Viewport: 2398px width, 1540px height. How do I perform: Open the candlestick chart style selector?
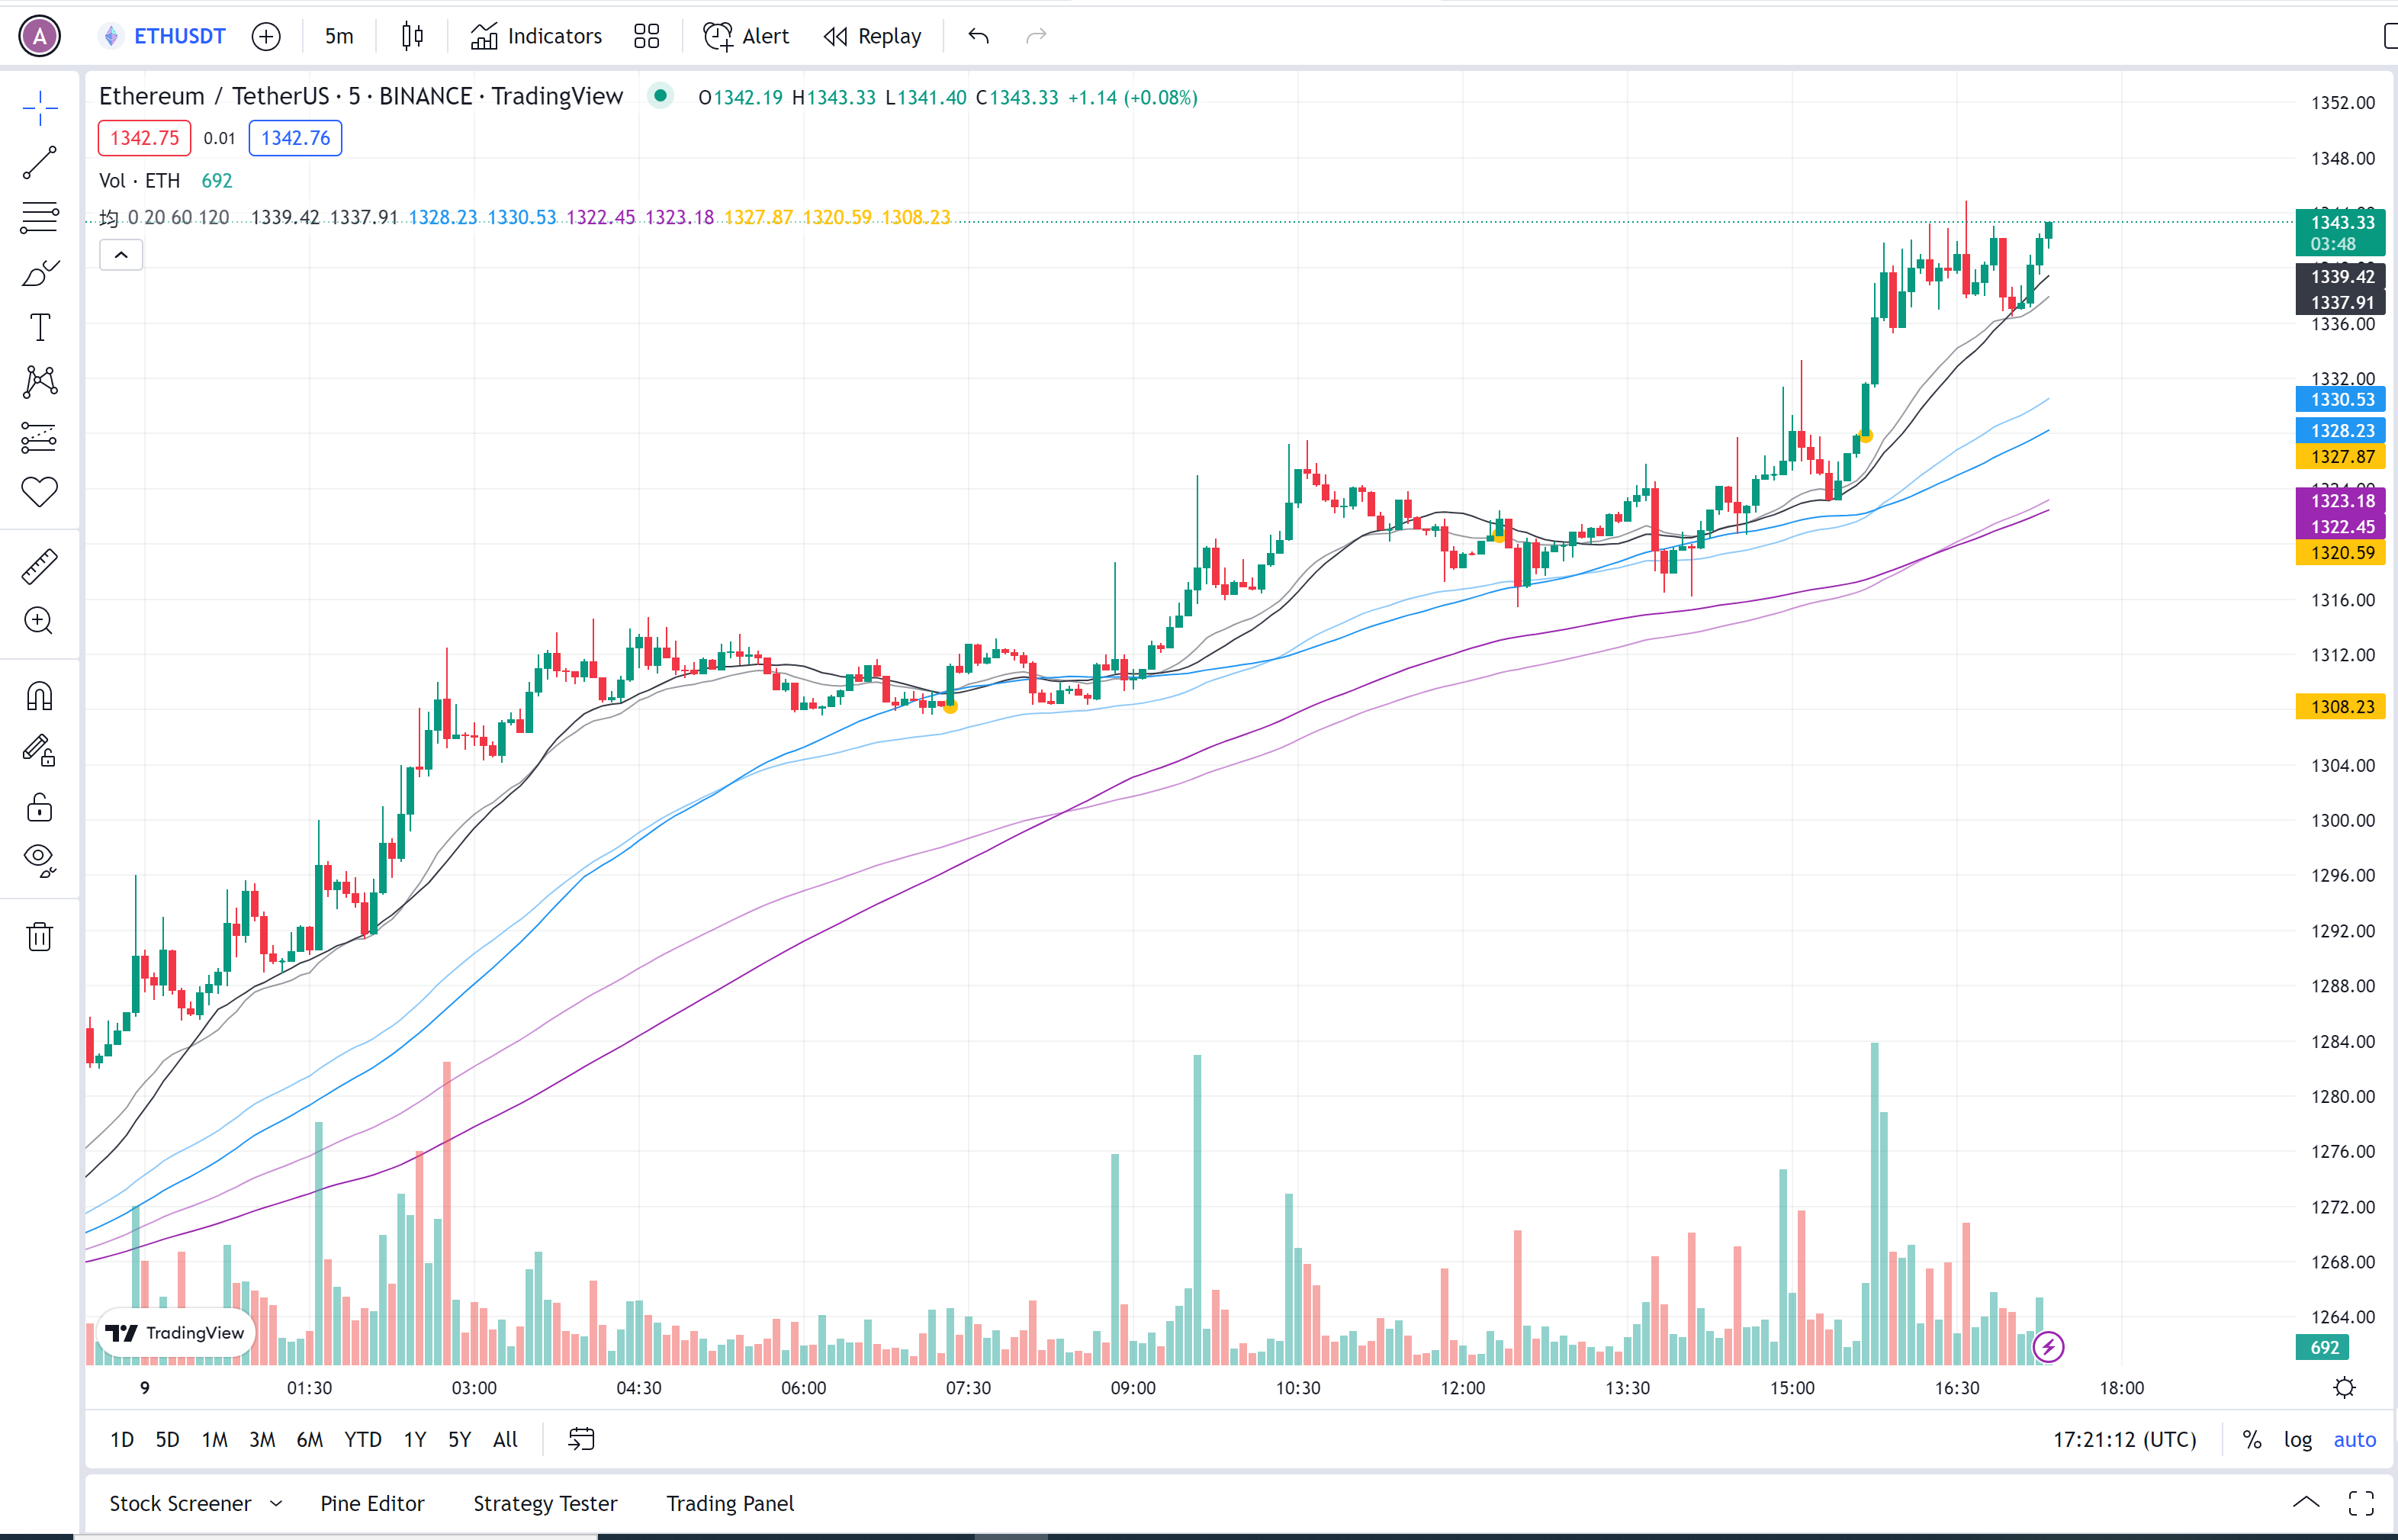coord(412,37)
